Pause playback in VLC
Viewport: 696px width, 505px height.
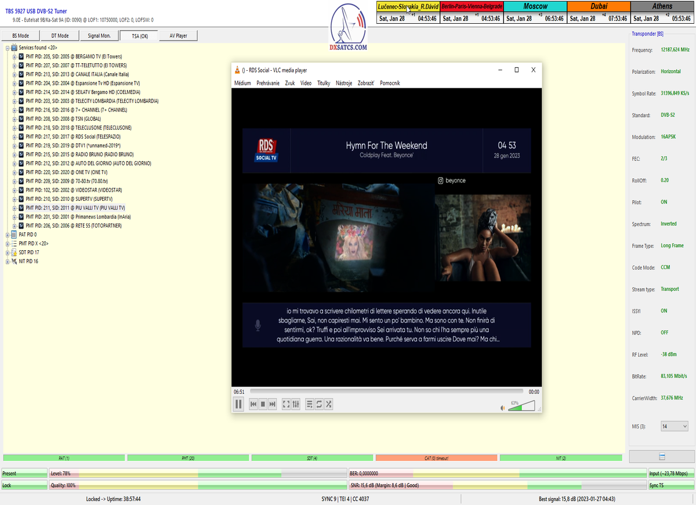click(x=238, y=404)
